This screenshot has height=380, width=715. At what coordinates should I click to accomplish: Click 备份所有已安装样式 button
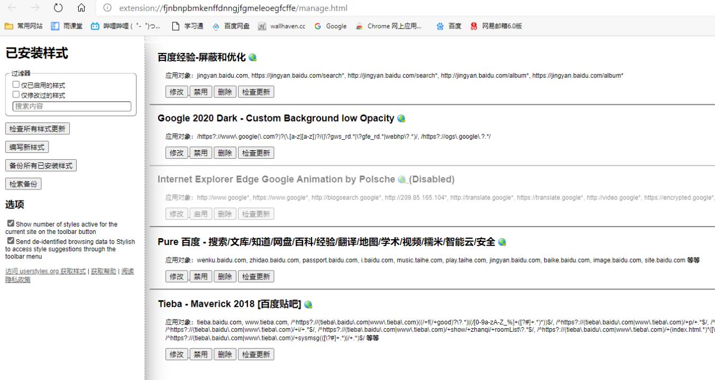coord(41,166)
